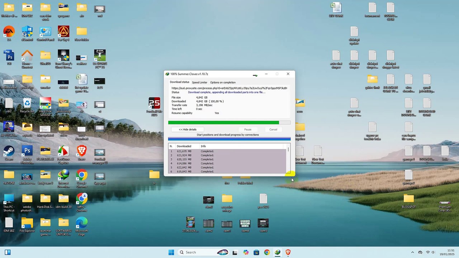Open the File Explorer desktop shortcut
Image resolution: width=459 pixels, height=258 pixels.
27,225
